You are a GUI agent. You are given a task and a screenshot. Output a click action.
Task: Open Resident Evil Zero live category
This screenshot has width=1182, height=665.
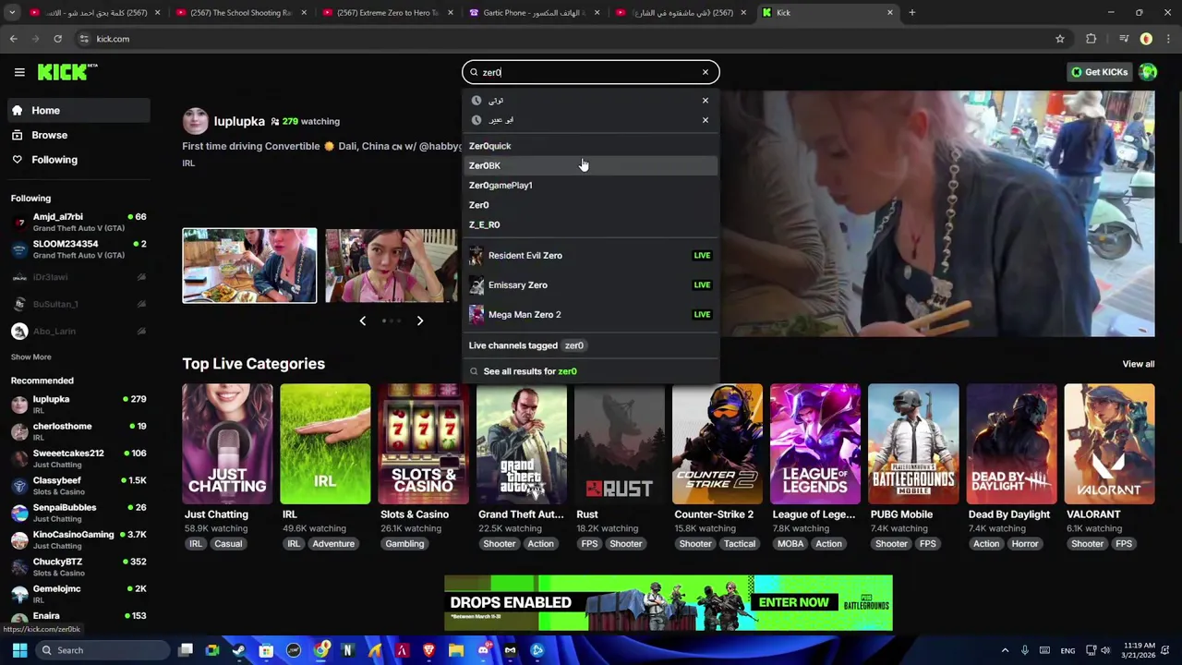(x=590, y=255)
